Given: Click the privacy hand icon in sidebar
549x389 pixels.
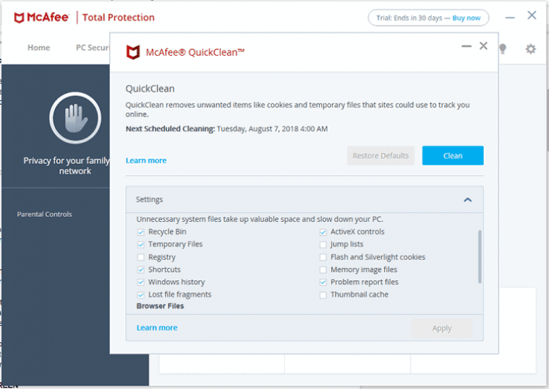Looking at the screenshot, I should 74,118.
